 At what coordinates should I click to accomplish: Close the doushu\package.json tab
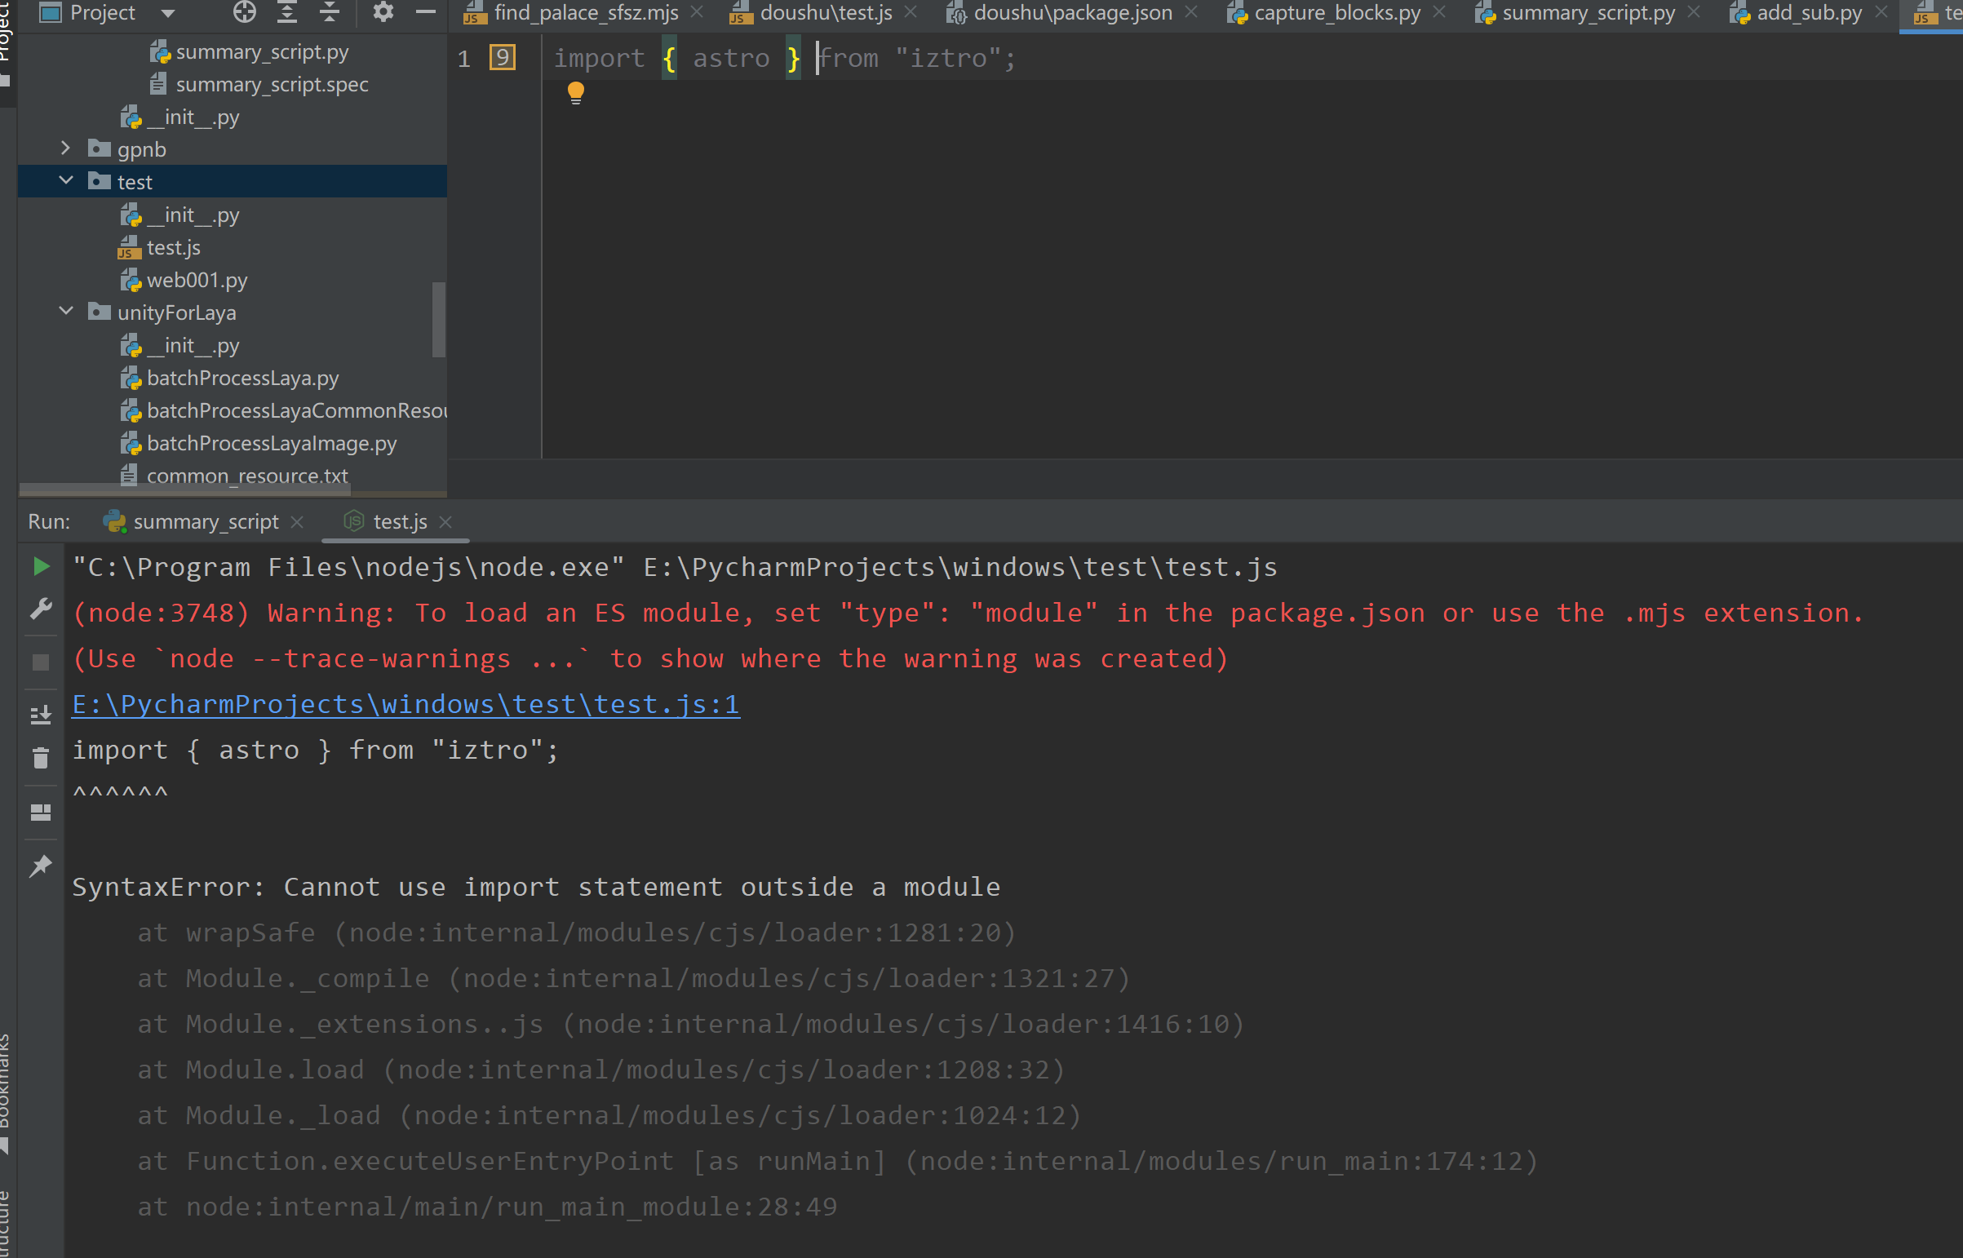pyautogui.click(x=1191, y=12)
